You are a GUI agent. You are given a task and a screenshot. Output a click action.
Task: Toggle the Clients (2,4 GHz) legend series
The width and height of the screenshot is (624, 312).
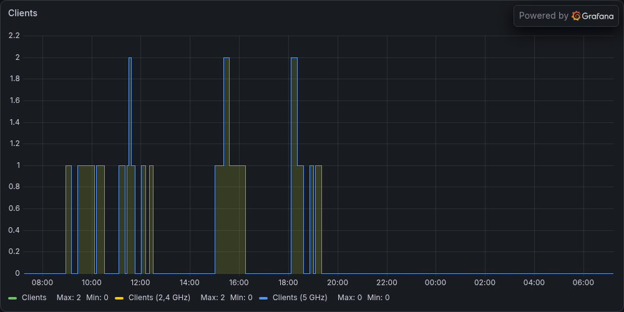[159, 298]
